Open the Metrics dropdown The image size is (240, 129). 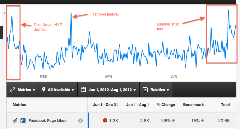click(26, 90)
